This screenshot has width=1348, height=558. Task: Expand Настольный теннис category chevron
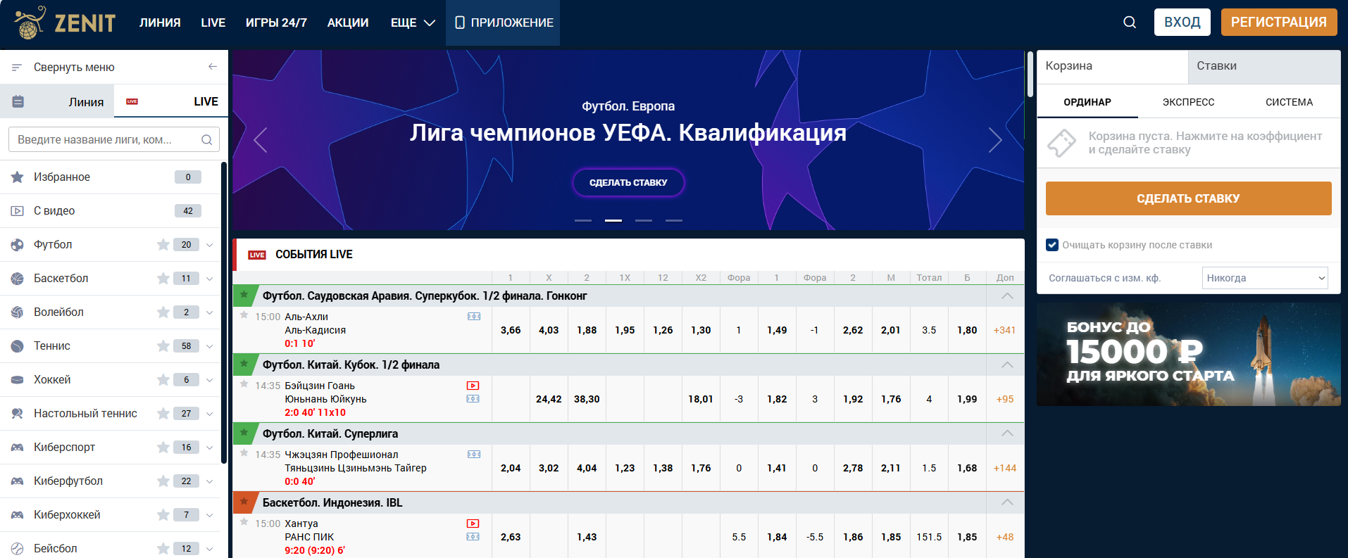point(209,414)
